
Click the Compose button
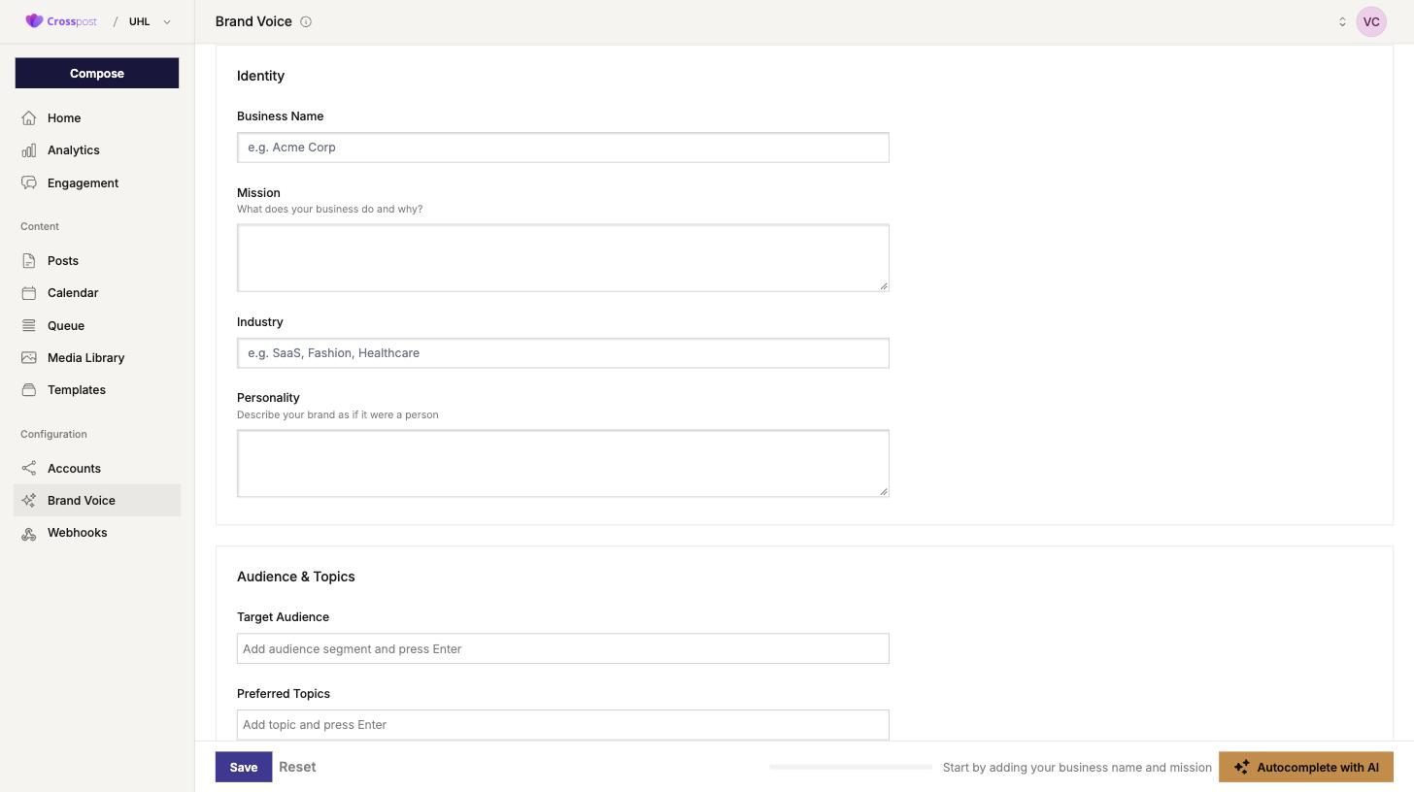pyautogui.click(x=97, y=73)
